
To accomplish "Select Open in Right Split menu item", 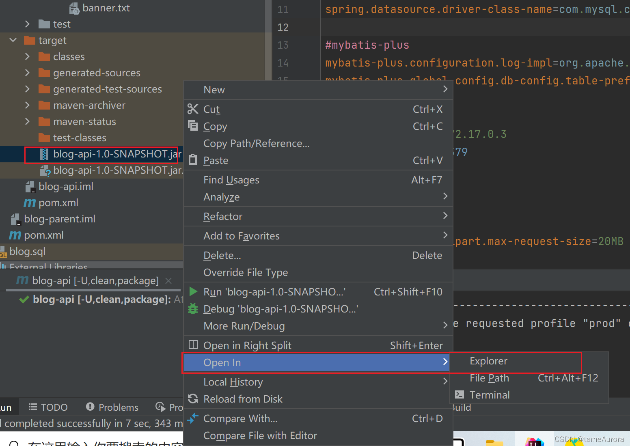I will 318,345.
